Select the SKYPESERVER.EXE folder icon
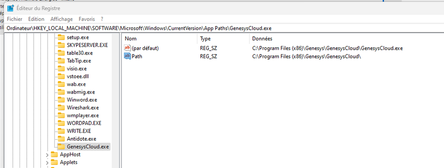The height and width of the screenshot is (168, 444). click(61, 45)
